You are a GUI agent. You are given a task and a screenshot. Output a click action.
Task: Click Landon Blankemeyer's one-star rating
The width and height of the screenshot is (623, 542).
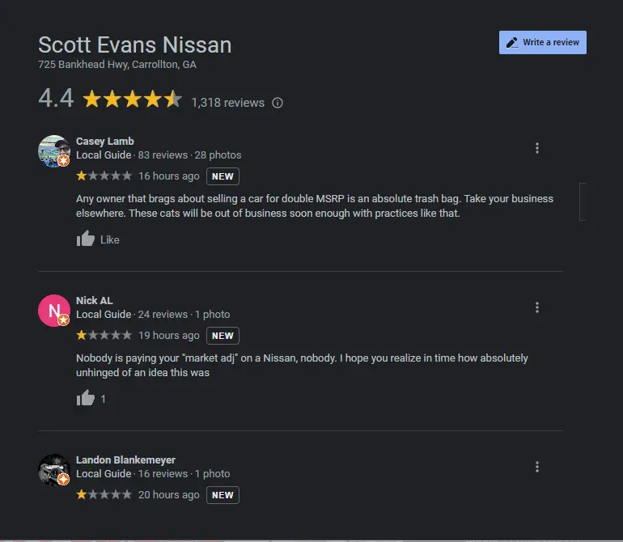pos(104,494)
